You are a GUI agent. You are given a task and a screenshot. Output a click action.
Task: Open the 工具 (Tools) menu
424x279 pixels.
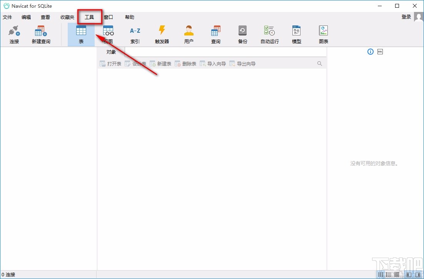tap(89, 17)
